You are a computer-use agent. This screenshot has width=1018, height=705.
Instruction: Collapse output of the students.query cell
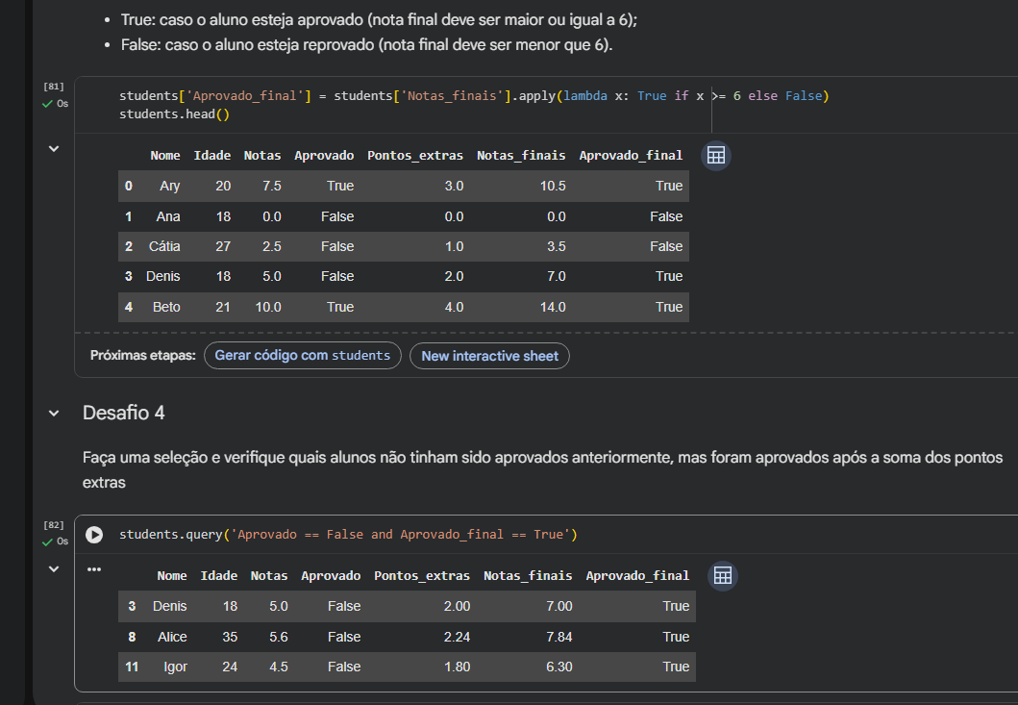click(54, 569)
